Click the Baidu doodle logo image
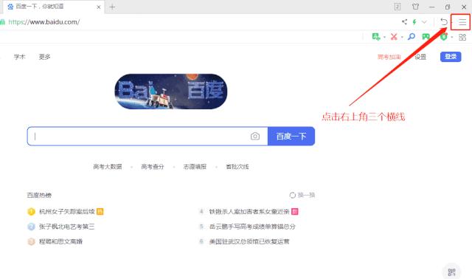472x279 pixels. [x=171, y=92]
